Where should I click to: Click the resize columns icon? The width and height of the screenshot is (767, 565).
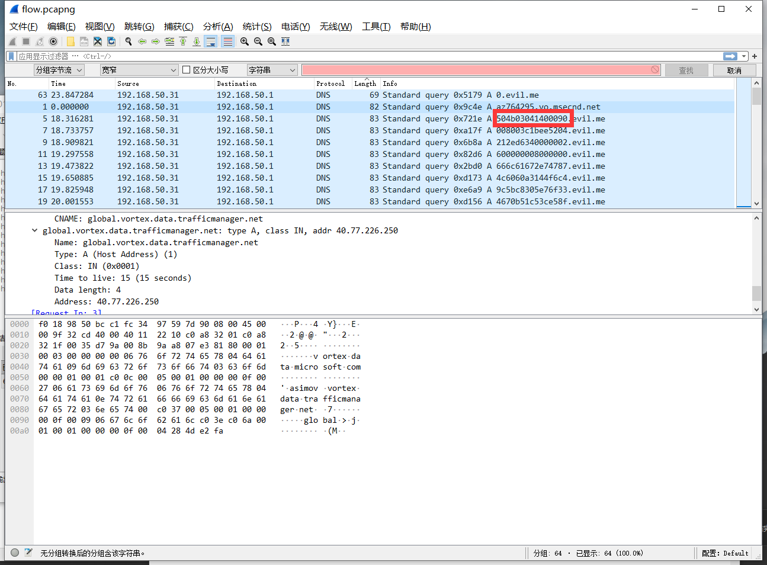(285, 41)
